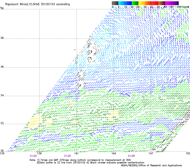Image resolution: width=190 pixels, height=167 pixels.
Task: Click the latitude label '20'
Action: click(x=2, y=151)
